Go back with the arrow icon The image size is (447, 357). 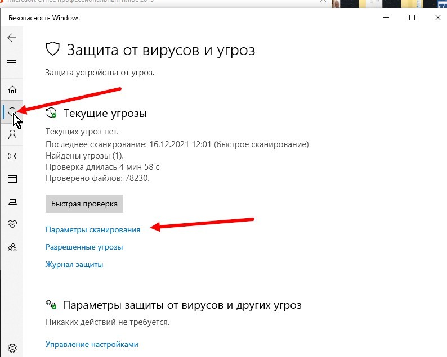[12, 38]
